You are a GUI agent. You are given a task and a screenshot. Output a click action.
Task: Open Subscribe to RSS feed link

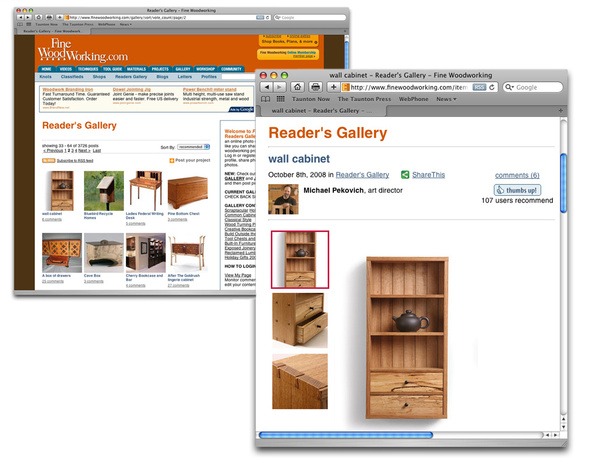75,161
